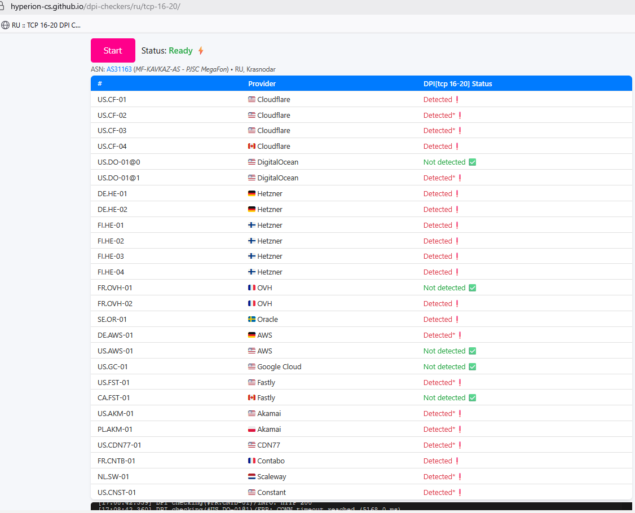Click the address bar URL field
The width and height of the screenshot is (635, 513).
pyautogui.click(x=95, y=6)
